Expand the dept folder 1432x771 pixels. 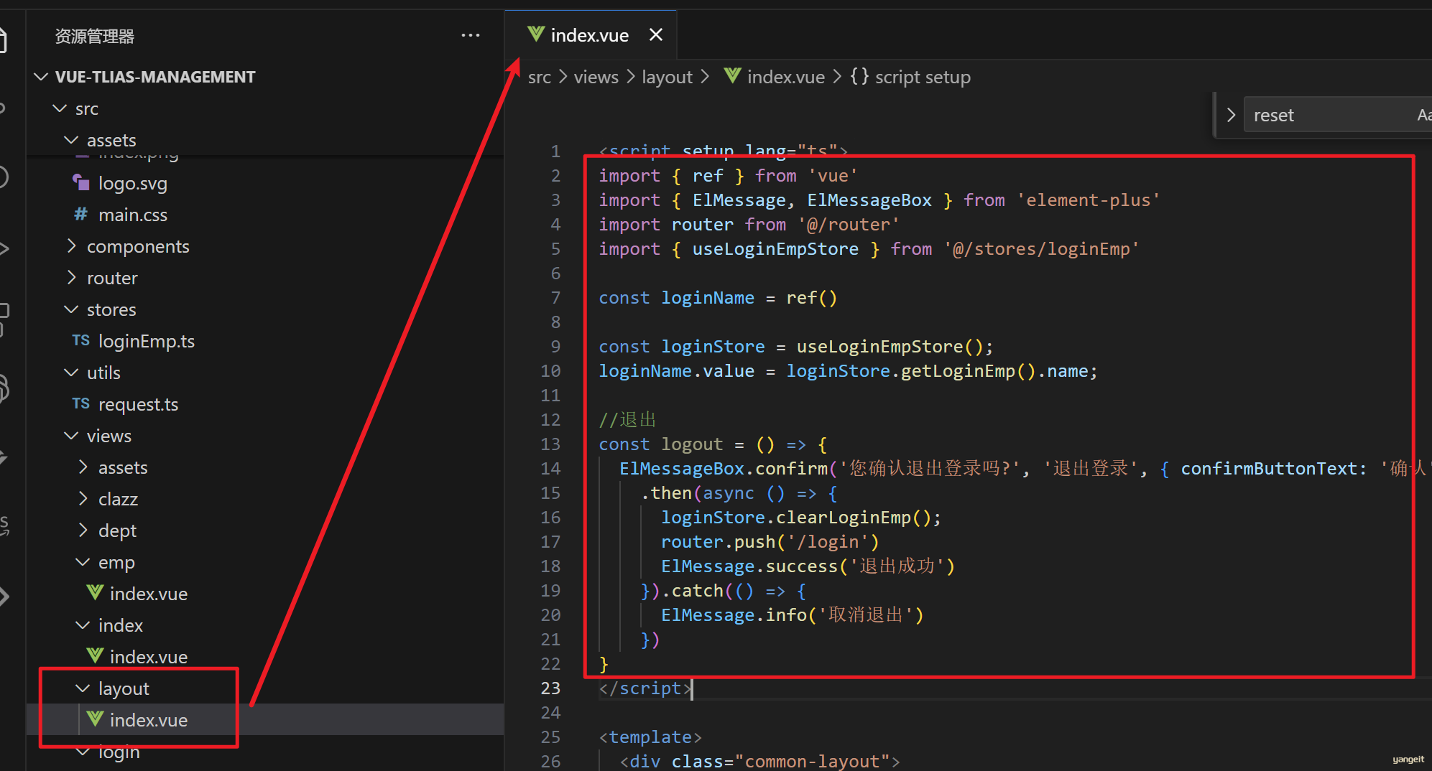click(83, 531)
